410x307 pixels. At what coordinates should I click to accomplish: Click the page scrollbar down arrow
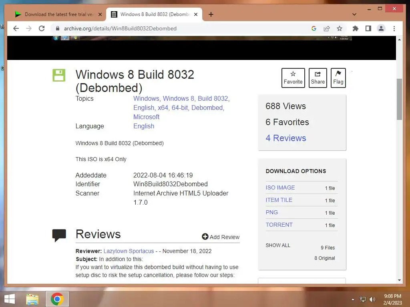click(x=399, y=280)
